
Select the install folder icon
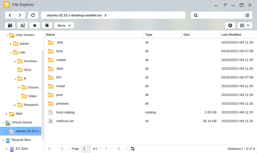tap(51, 86)
